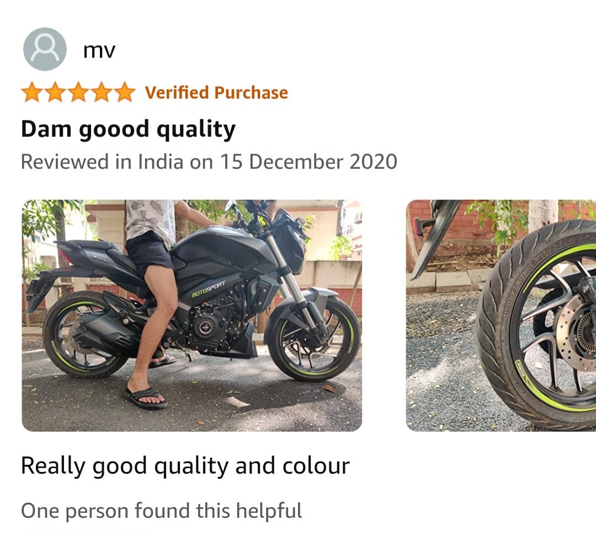Open reviewer name "mv" profile link
The height and width of the screenshot is (536, 596).
point(99,51)
